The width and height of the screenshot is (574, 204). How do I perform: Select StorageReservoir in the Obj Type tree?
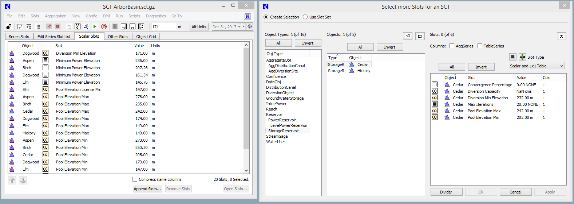tap(283, 131)
